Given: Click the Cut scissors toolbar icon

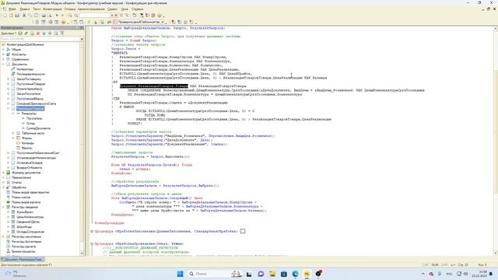Looking at the screenshot, I should [24, 16].
